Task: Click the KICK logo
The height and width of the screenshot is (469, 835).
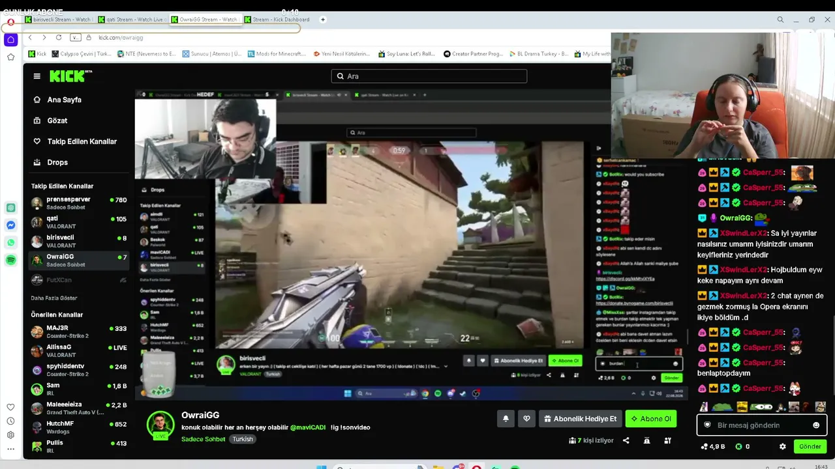Action: [70, 76]
